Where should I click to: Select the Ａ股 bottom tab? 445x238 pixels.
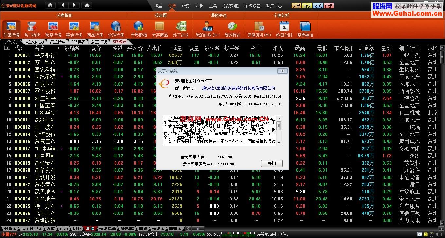click(51, 229)
